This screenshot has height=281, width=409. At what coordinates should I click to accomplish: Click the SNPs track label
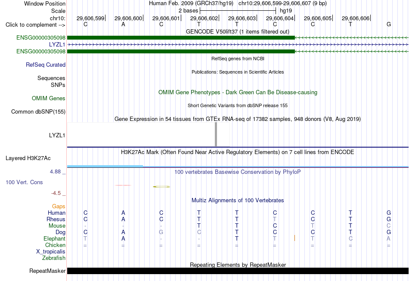pos(58,85)
